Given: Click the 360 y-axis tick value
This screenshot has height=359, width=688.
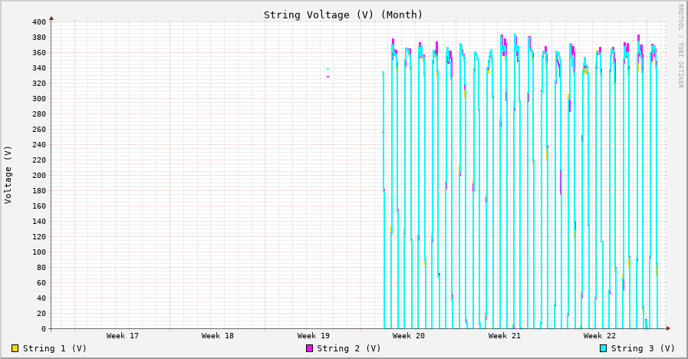Looking at the screenshot, I should click(38, 53).
